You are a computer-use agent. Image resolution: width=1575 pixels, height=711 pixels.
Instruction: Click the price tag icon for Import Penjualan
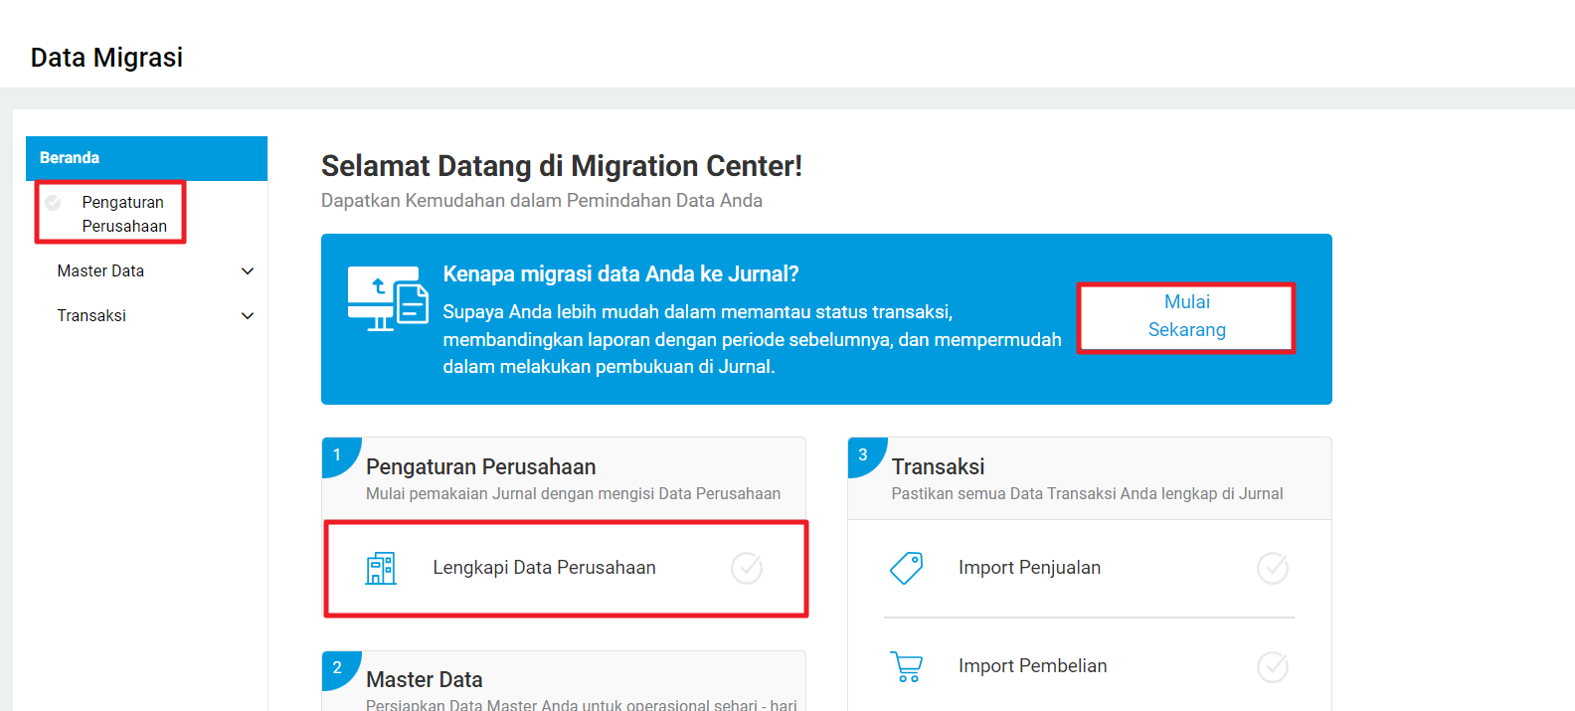[906, 568]
